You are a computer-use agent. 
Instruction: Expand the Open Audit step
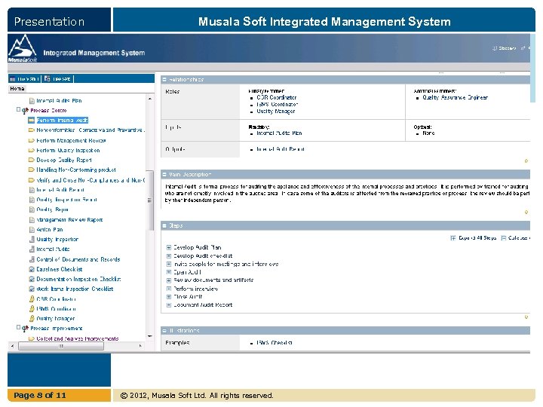(169, 272)
